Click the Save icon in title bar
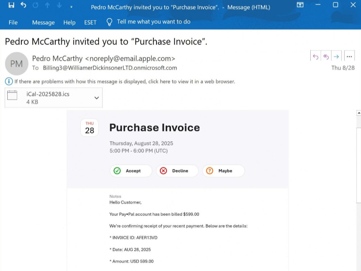 click(x=11, y=5)
